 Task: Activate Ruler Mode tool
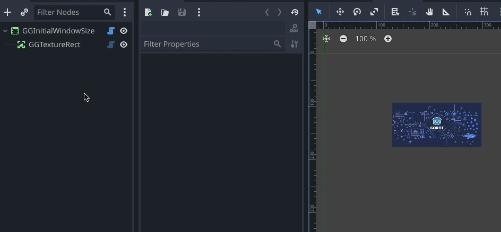(446, 12)
